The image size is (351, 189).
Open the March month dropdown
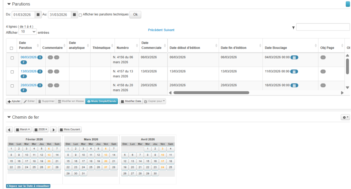23,129
